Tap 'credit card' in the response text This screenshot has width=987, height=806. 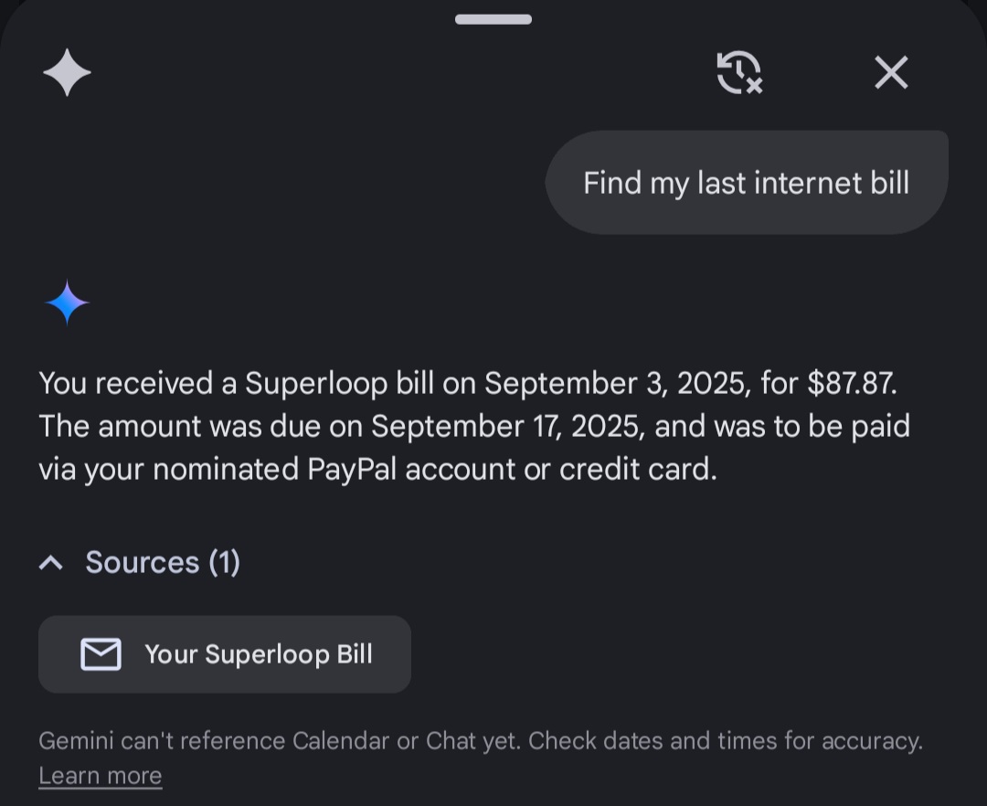[x=638, y=470]
